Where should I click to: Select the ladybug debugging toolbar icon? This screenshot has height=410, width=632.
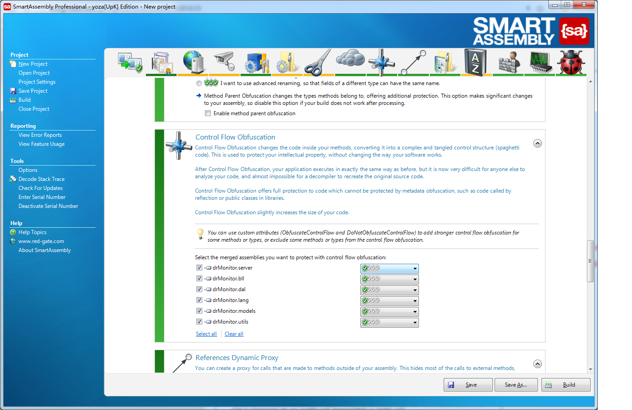click(571, 62)
